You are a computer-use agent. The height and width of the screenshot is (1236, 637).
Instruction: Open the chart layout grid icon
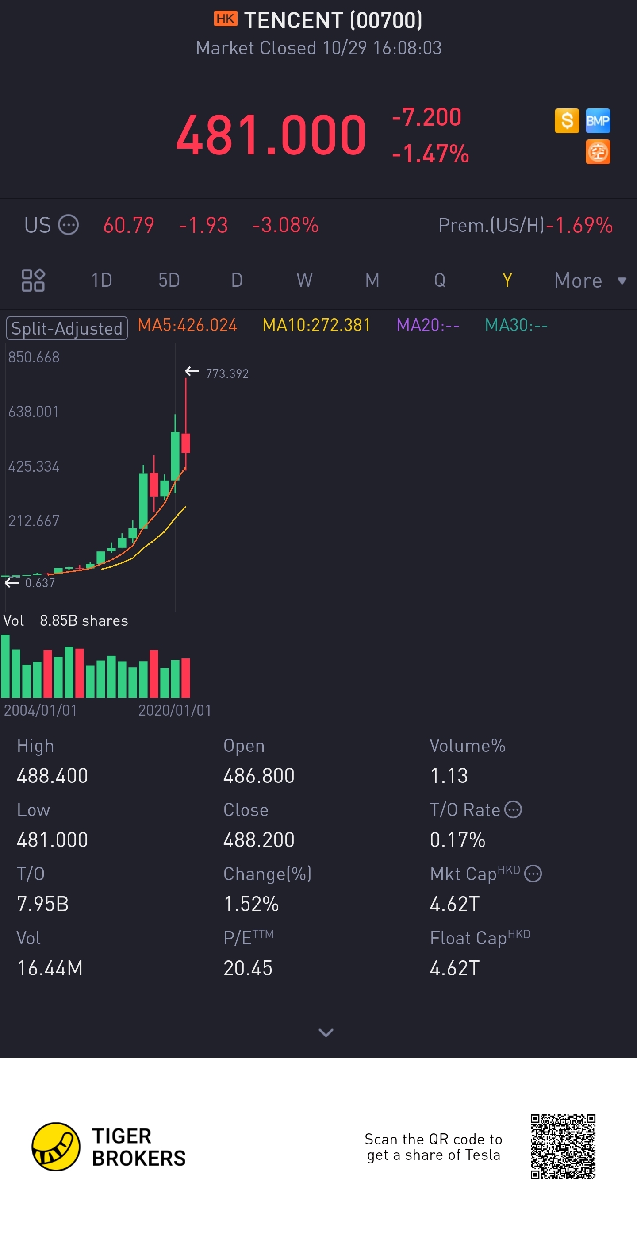[33, 280]
